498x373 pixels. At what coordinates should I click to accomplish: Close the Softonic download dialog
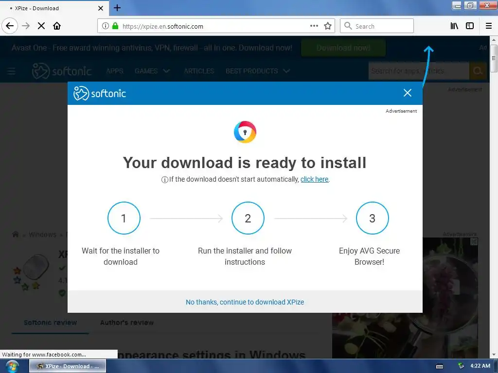[408, 93]
